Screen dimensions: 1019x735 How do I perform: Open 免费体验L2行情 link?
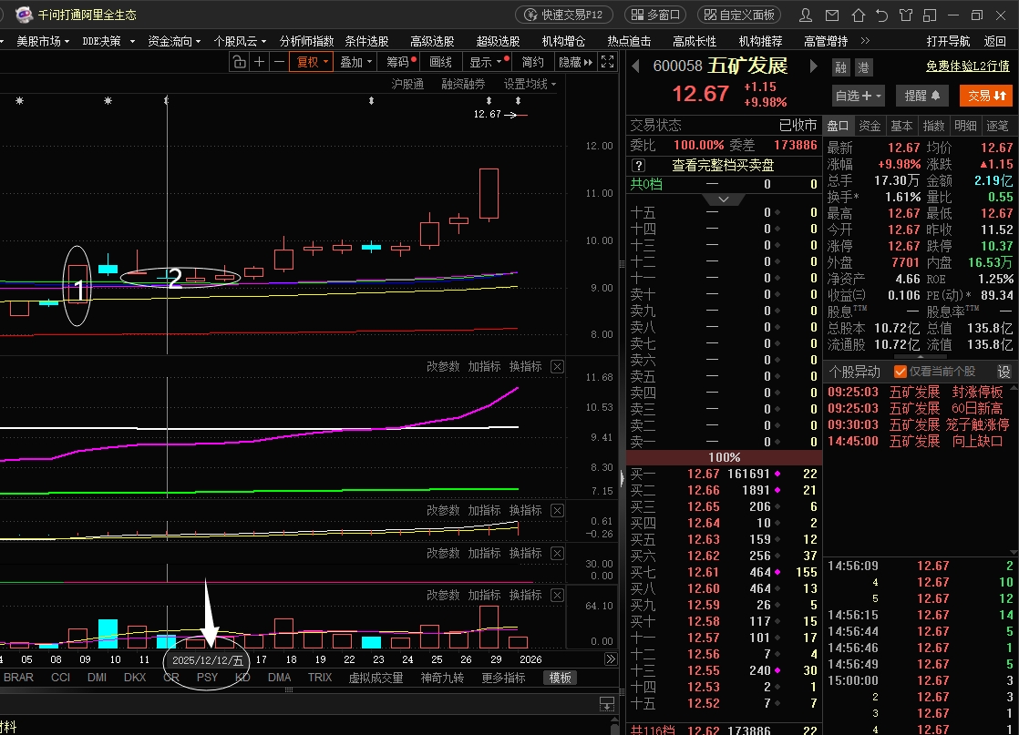[x=968, y=66]
